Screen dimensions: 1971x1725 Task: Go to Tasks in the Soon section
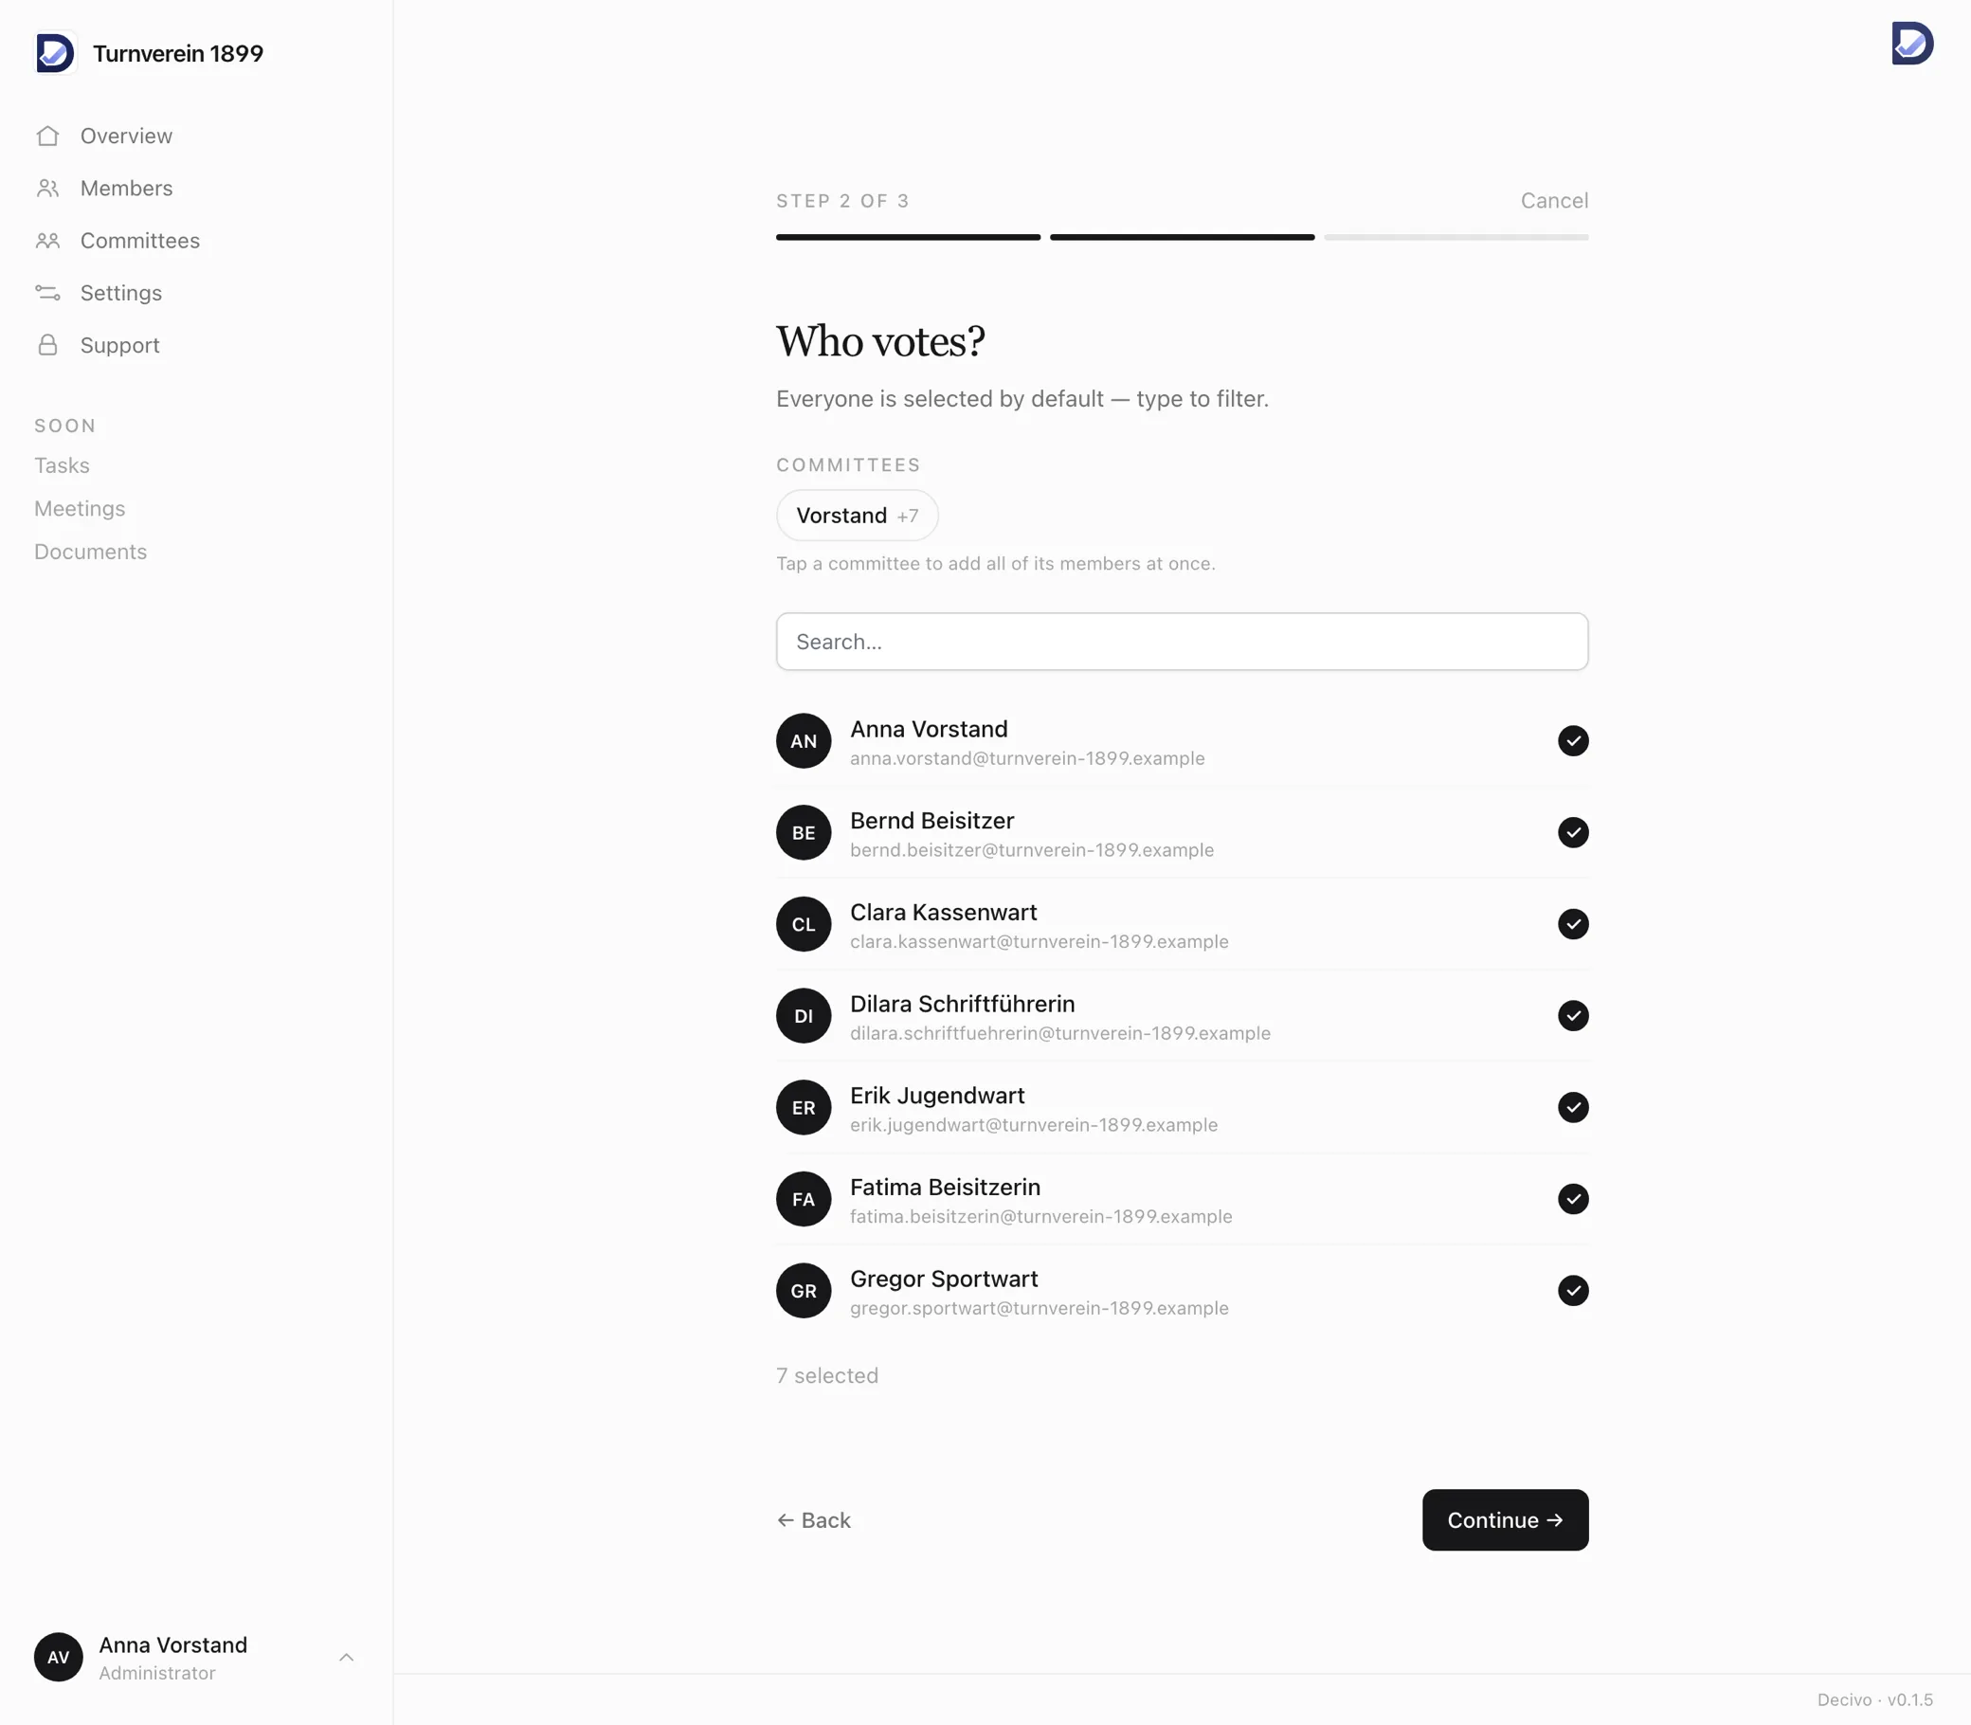(62, 466)
